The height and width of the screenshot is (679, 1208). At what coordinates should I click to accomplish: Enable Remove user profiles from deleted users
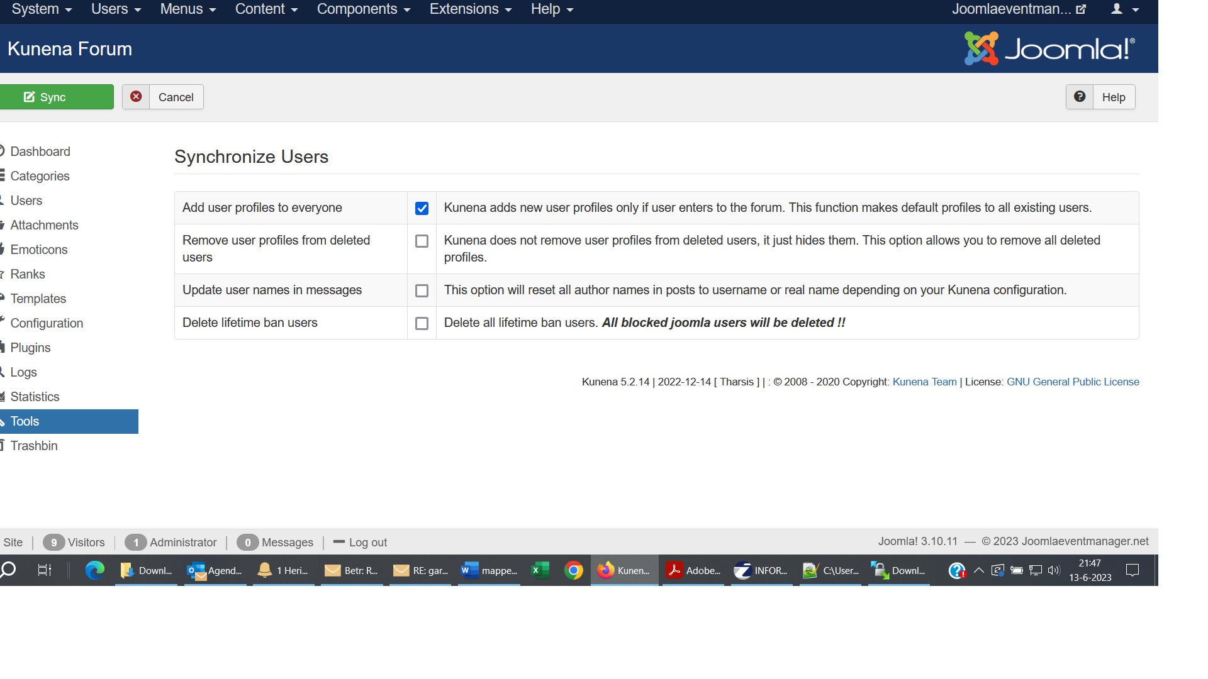tap(422, 241)
